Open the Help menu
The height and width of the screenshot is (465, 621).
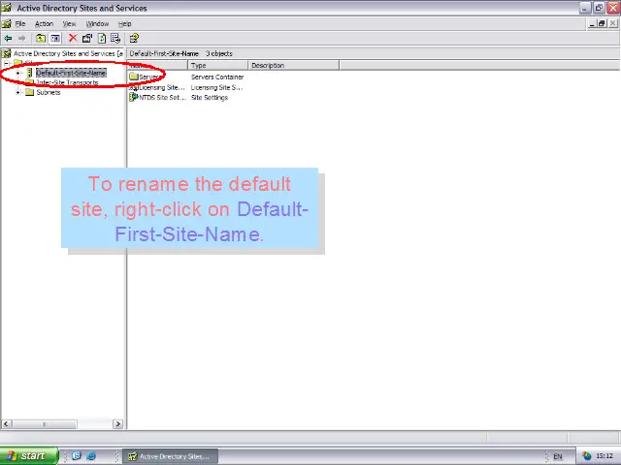pyautogui.click(x=125, y=23)
